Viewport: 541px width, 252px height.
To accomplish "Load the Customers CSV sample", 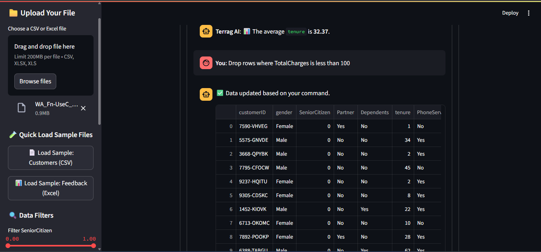I will (x=51, y=158).
